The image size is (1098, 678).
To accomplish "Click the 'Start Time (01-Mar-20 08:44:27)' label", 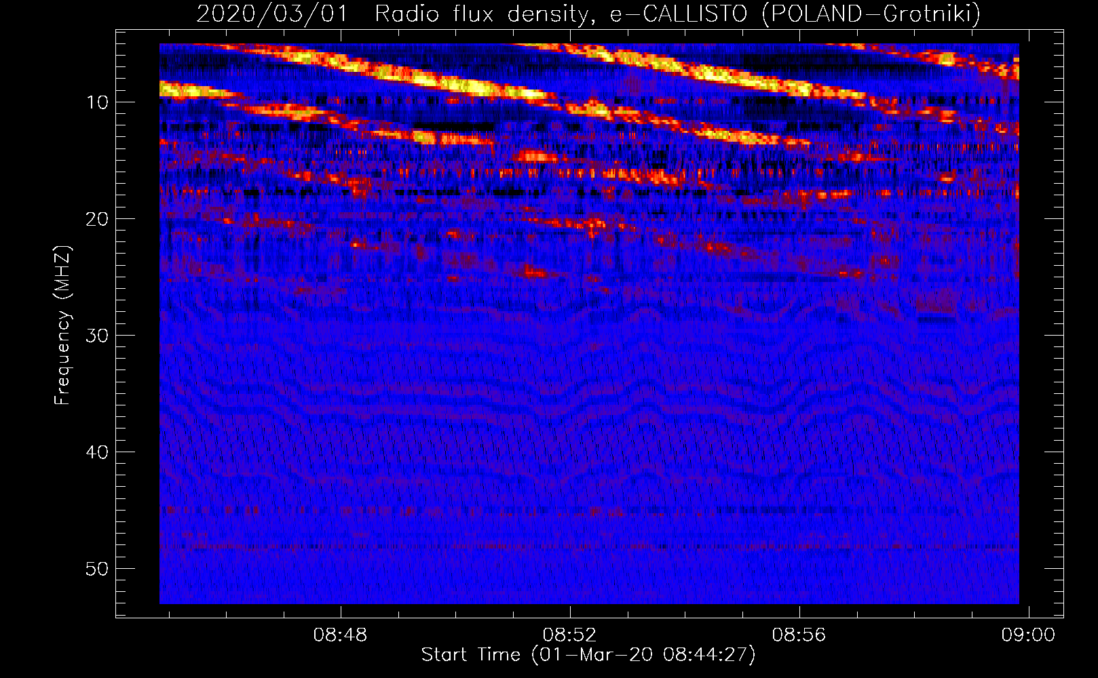I will [x=588, y=655].
